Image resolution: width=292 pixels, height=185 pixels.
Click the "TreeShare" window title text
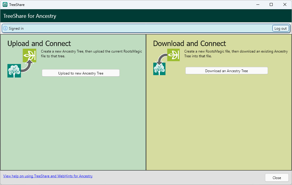17,5
